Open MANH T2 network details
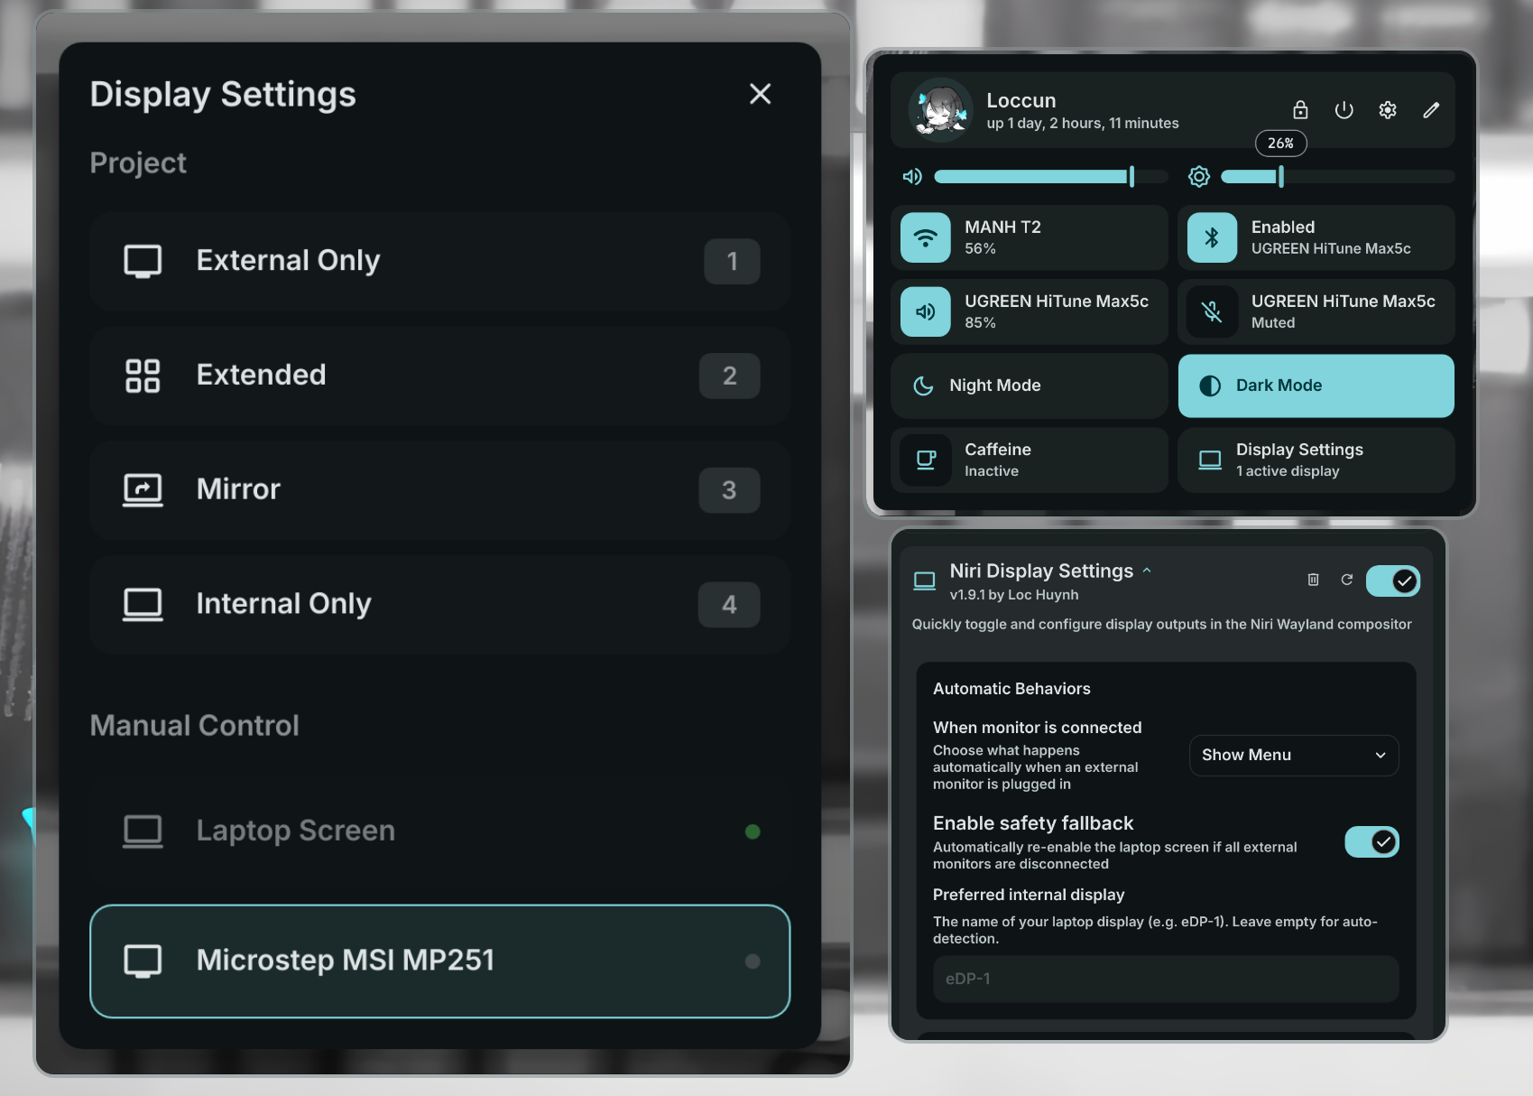The height and width of the screenshot is (1096, 1533). [1029, 237]
